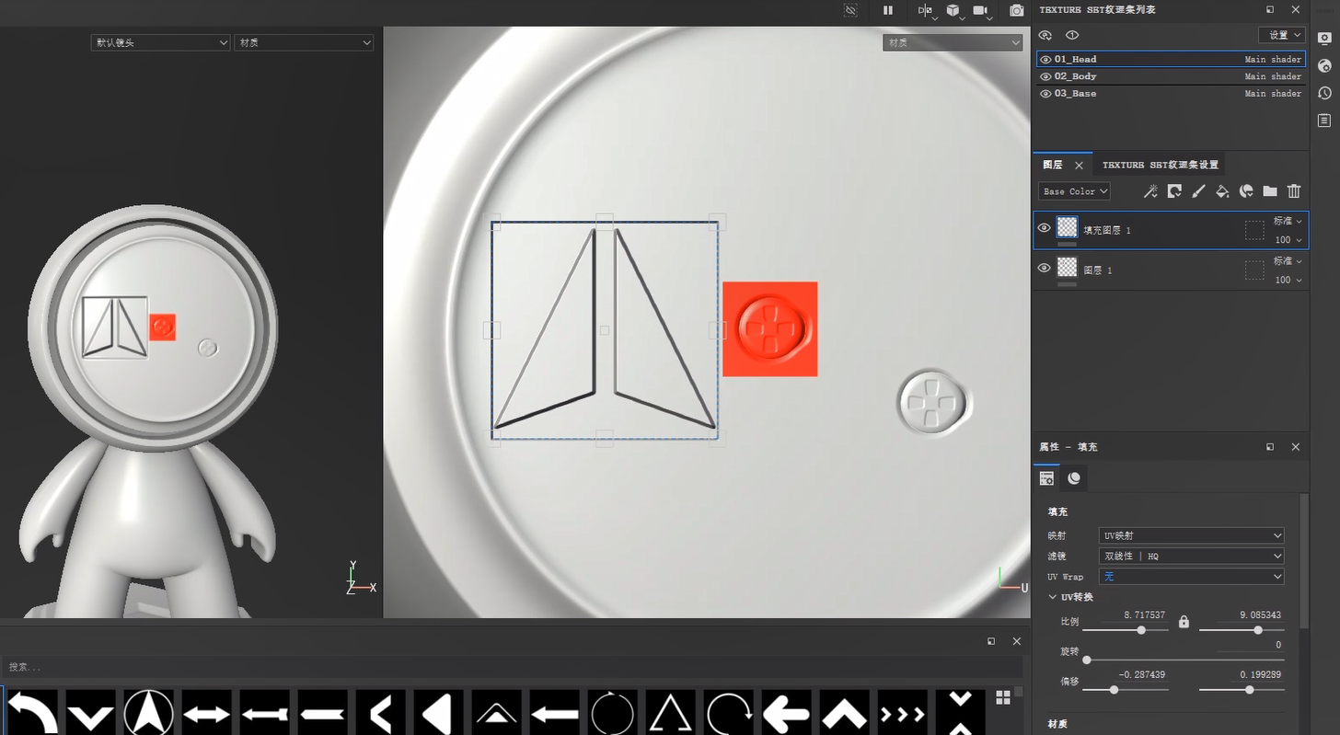The width and height of the screenshot is (1340, 735).
Task: Toggle visibility of 填充图层 1 layer
Action: click(1044, 228)
